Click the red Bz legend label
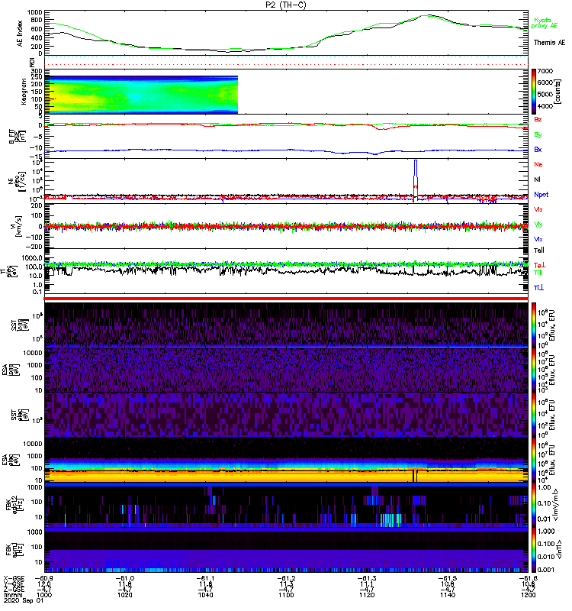Image resolution: width=572 pixels, height=611 pixels. (x=538, y=119)
